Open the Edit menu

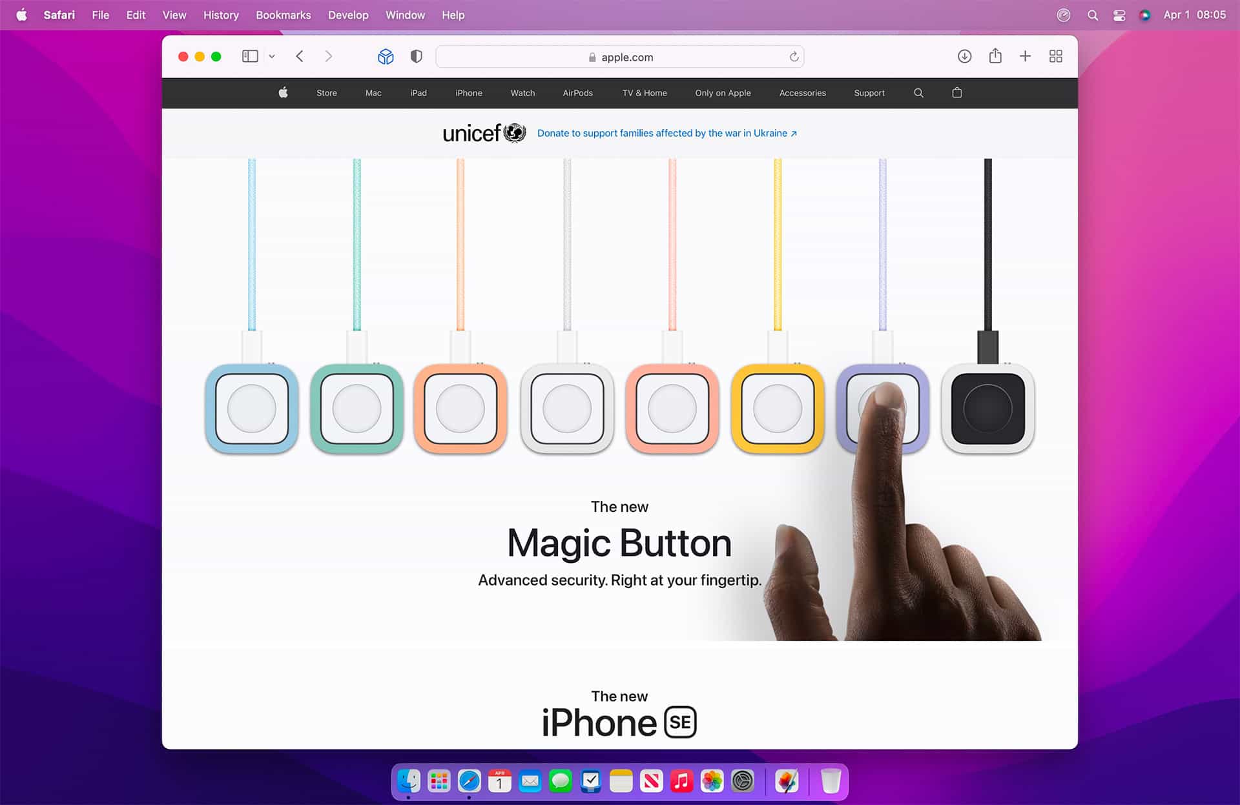[136, 15]
